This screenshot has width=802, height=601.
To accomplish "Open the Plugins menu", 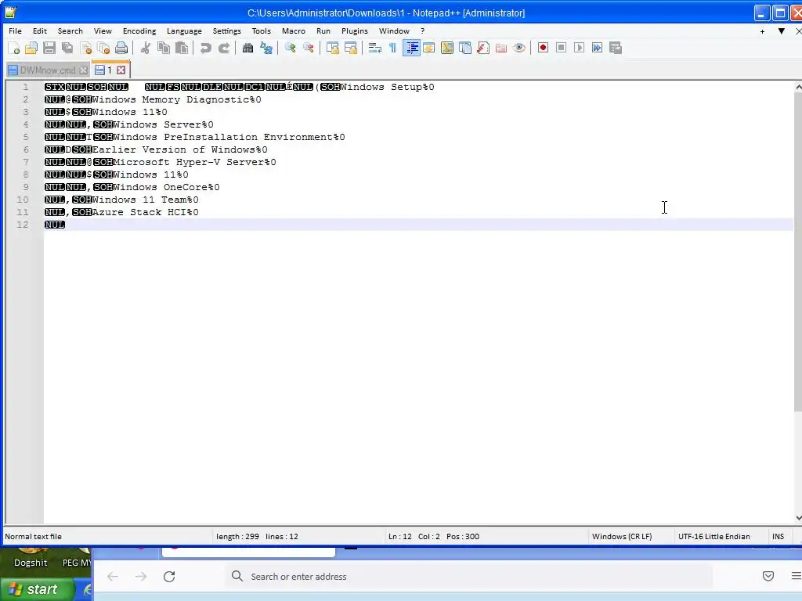I will [x=355, y=31].
